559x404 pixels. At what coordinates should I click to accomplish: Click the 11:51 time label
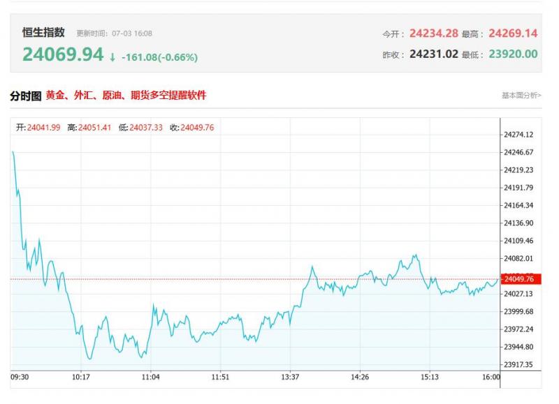(x=220, y=377)
